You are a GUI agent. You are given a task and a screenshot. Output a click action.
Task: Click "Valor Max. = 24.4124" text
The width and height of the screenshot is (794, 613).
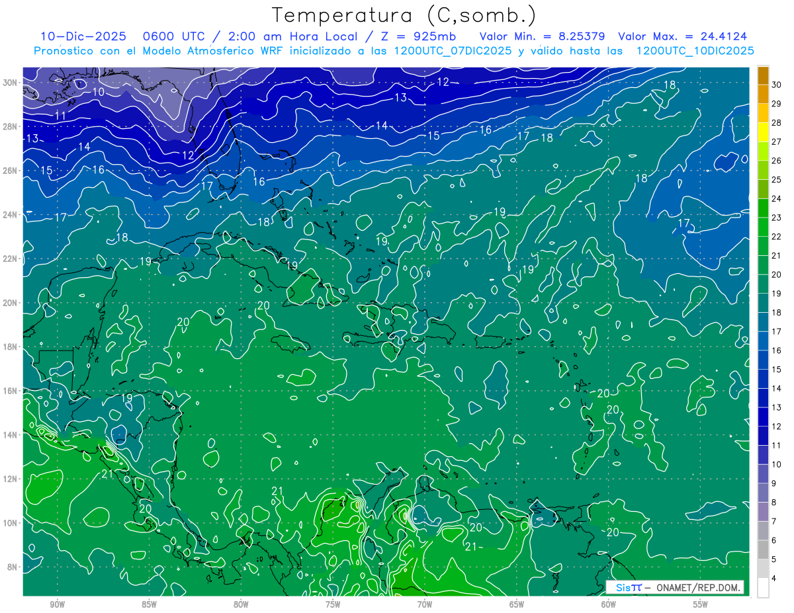tap(683, 36)
